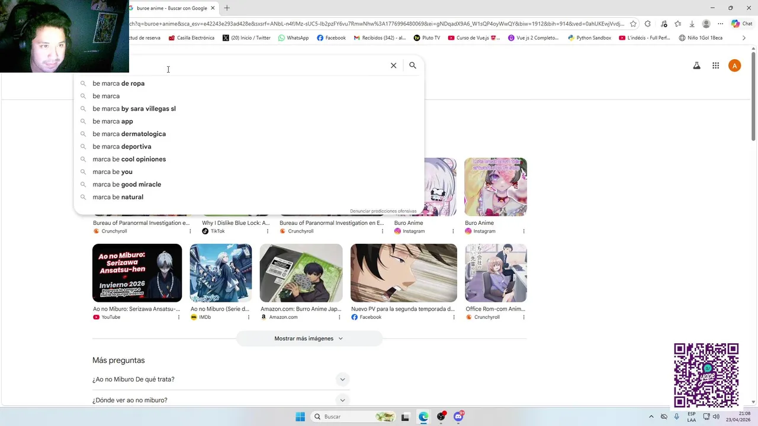Open the Casilla Electrónica bookmark

coord(191,38)
